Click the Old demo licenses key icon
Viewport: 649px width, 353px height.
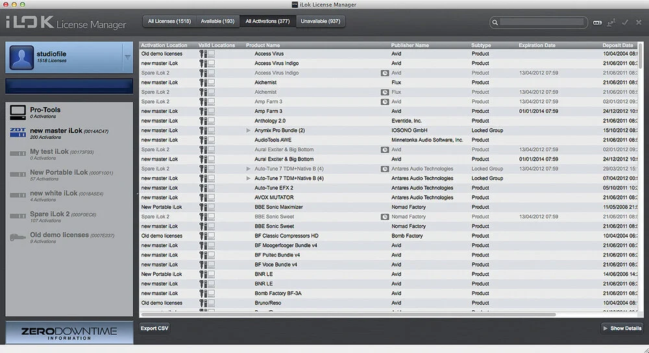(18, 237)
